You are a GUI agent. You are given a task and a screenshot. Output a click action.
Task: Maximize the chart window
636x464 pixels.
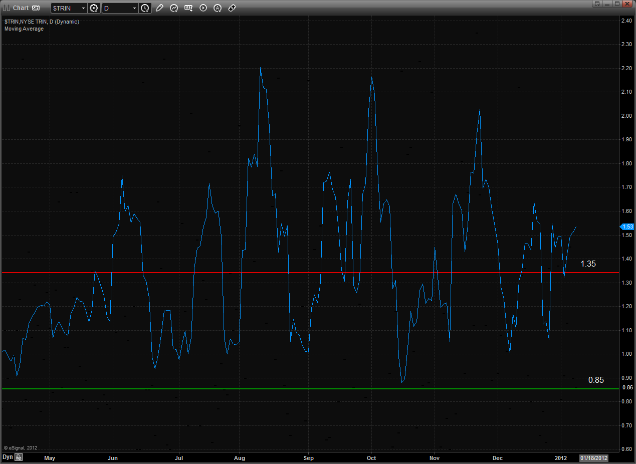coord(617,4)
